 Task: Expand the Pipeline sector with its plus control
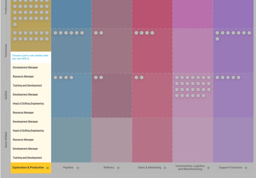pyautogui.click(x=78, y=168)
